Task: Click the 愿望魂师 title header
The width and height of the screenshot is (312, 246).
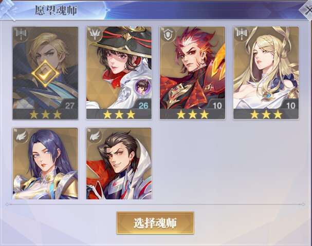Action: point(56,10)
